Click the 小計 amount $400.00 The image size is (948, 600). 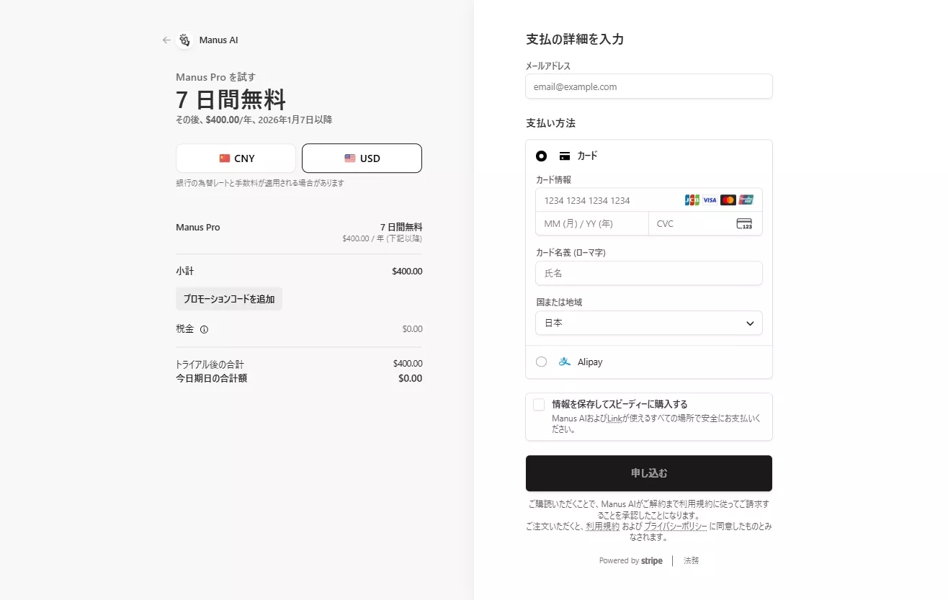click(x=407, y=272)
